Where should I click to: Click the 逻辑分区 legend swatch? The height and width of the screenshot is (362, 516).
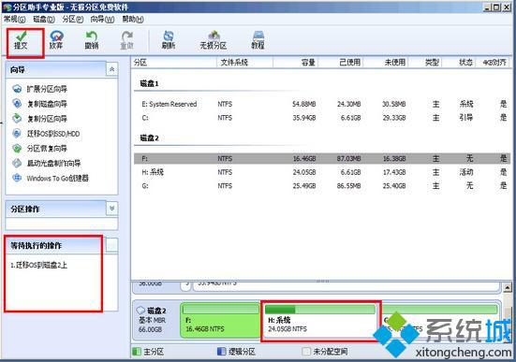pyautogui.click(x=221, y=352)
